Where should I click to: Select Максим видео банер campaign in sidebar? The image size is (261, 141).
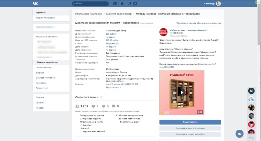point(51,62)
